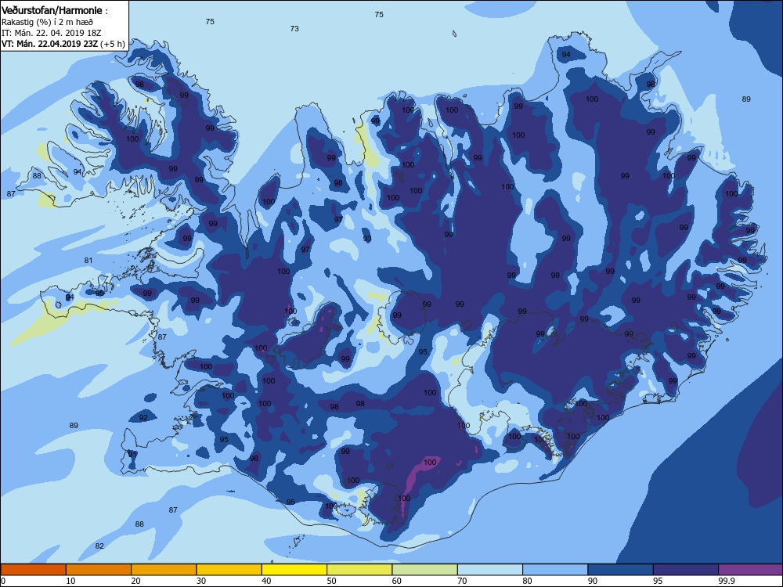Click the '60' legend scale label
Image resolution: width=783 pixels, height=587 pixels.
click(397, 581)
